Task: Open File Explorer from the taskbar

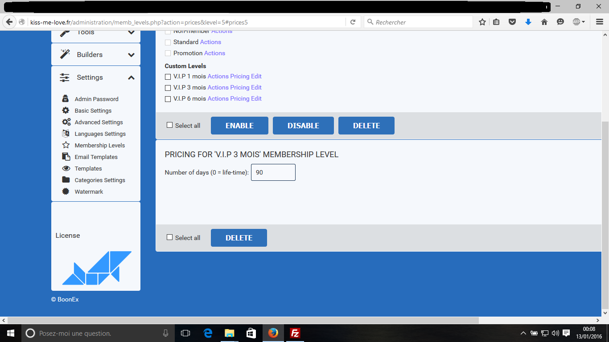Action: click(230, 333)
